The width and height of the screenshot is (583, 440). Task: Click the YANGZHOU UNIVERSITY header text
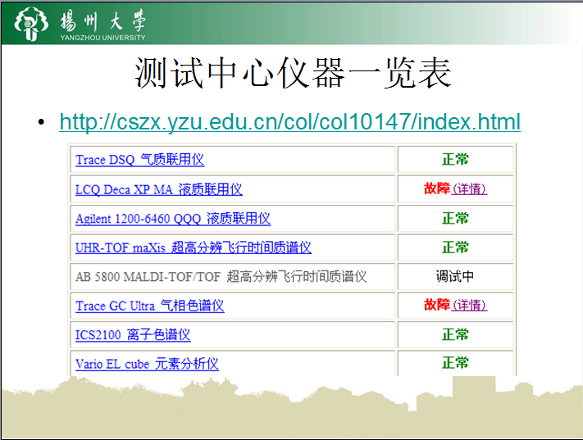coord(103,38)
